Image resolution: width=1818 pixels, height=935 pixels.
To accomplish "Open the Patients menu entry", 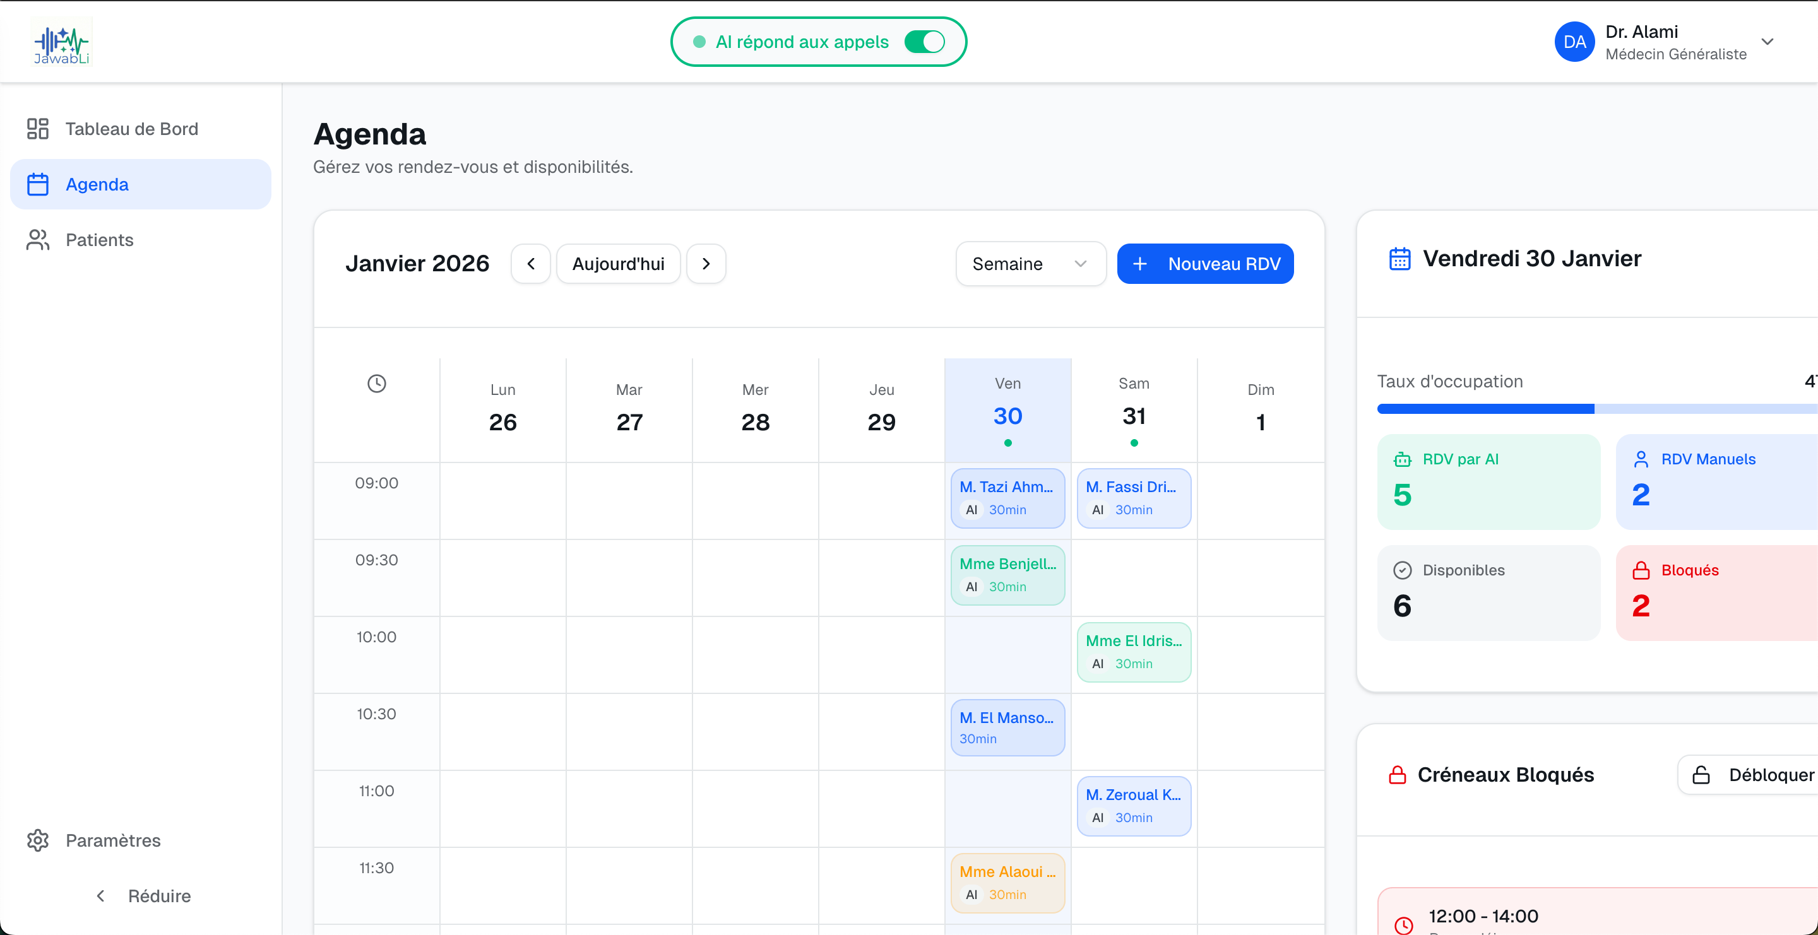I will pos(99,240).
